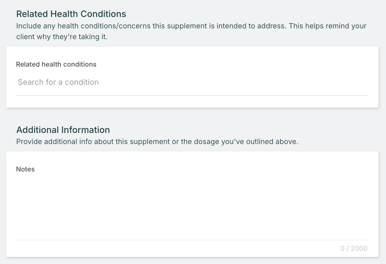The width and height of the screenshot is (386, 264).
Task: Click the bottom border line of Notes area
Action: [x=192, y=240]
